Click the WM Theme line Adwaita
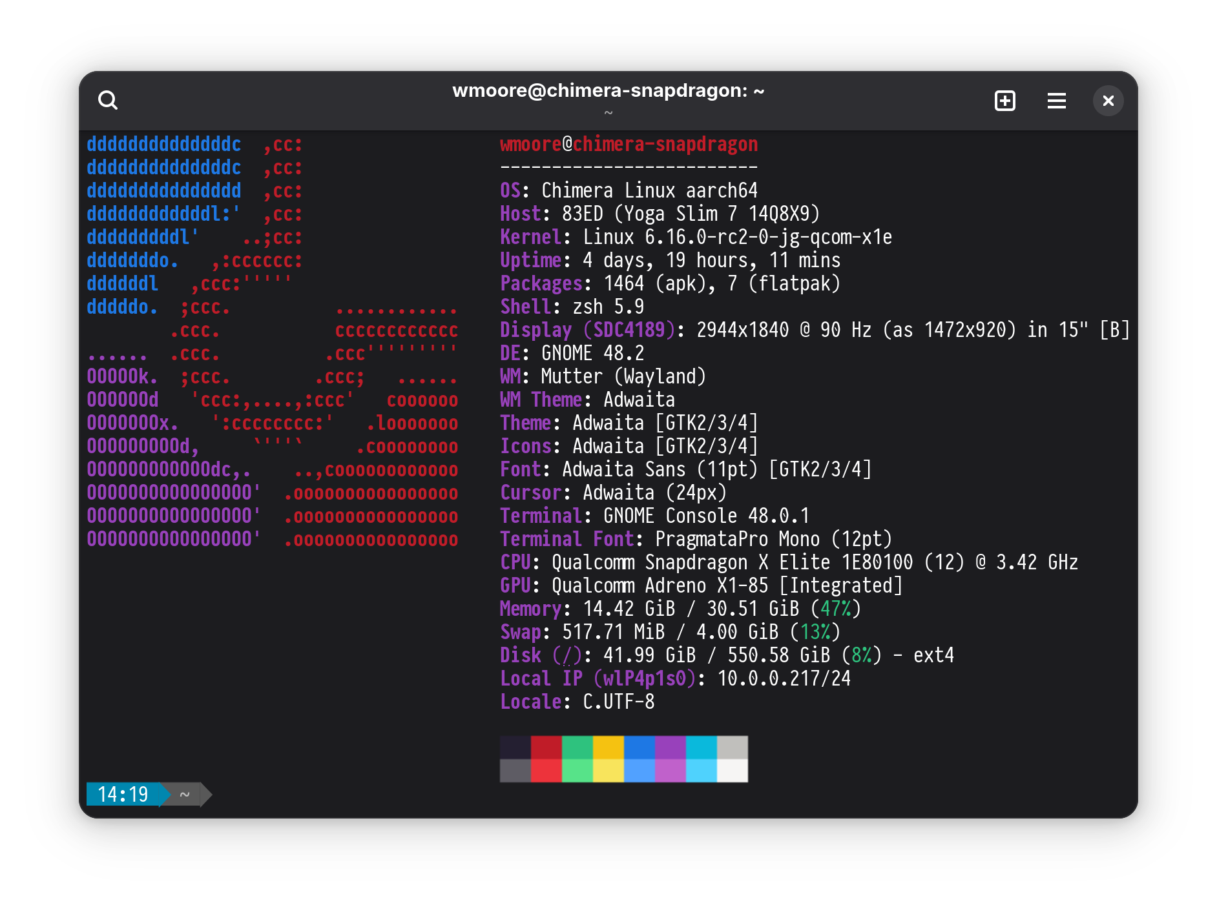The height and width of the screenshot is (905, 1217). [x=587, y=400]
